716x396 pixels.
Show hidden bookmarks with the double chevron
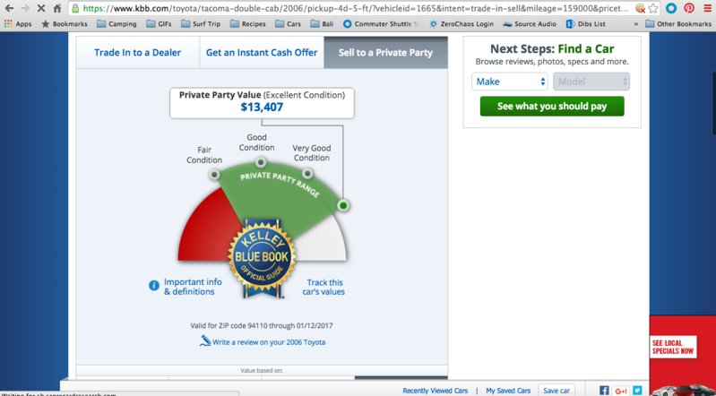click(635, 24)
